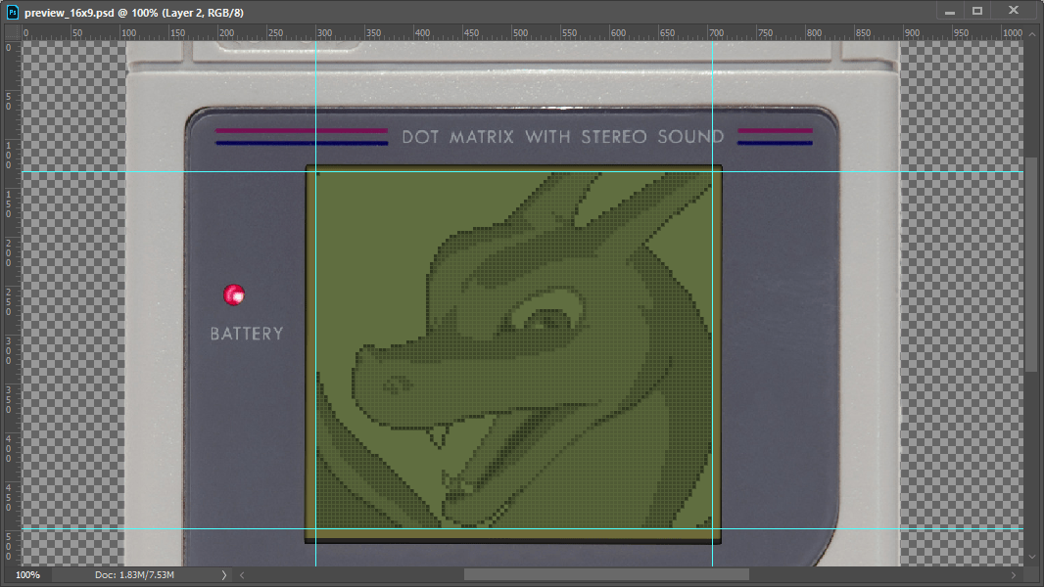Click the horizontal scrollbar left arrow
Viewport: 1044px width, 587px height.
(243, 575)
